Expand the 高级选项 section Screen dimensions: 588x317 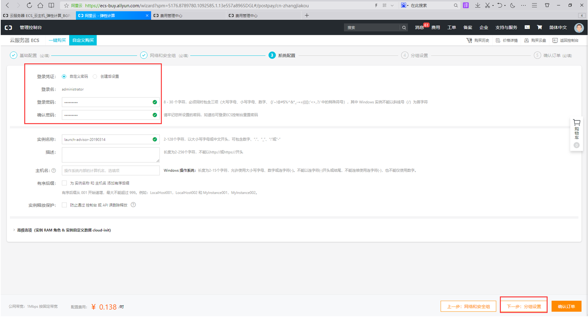(x=62, y=230)
